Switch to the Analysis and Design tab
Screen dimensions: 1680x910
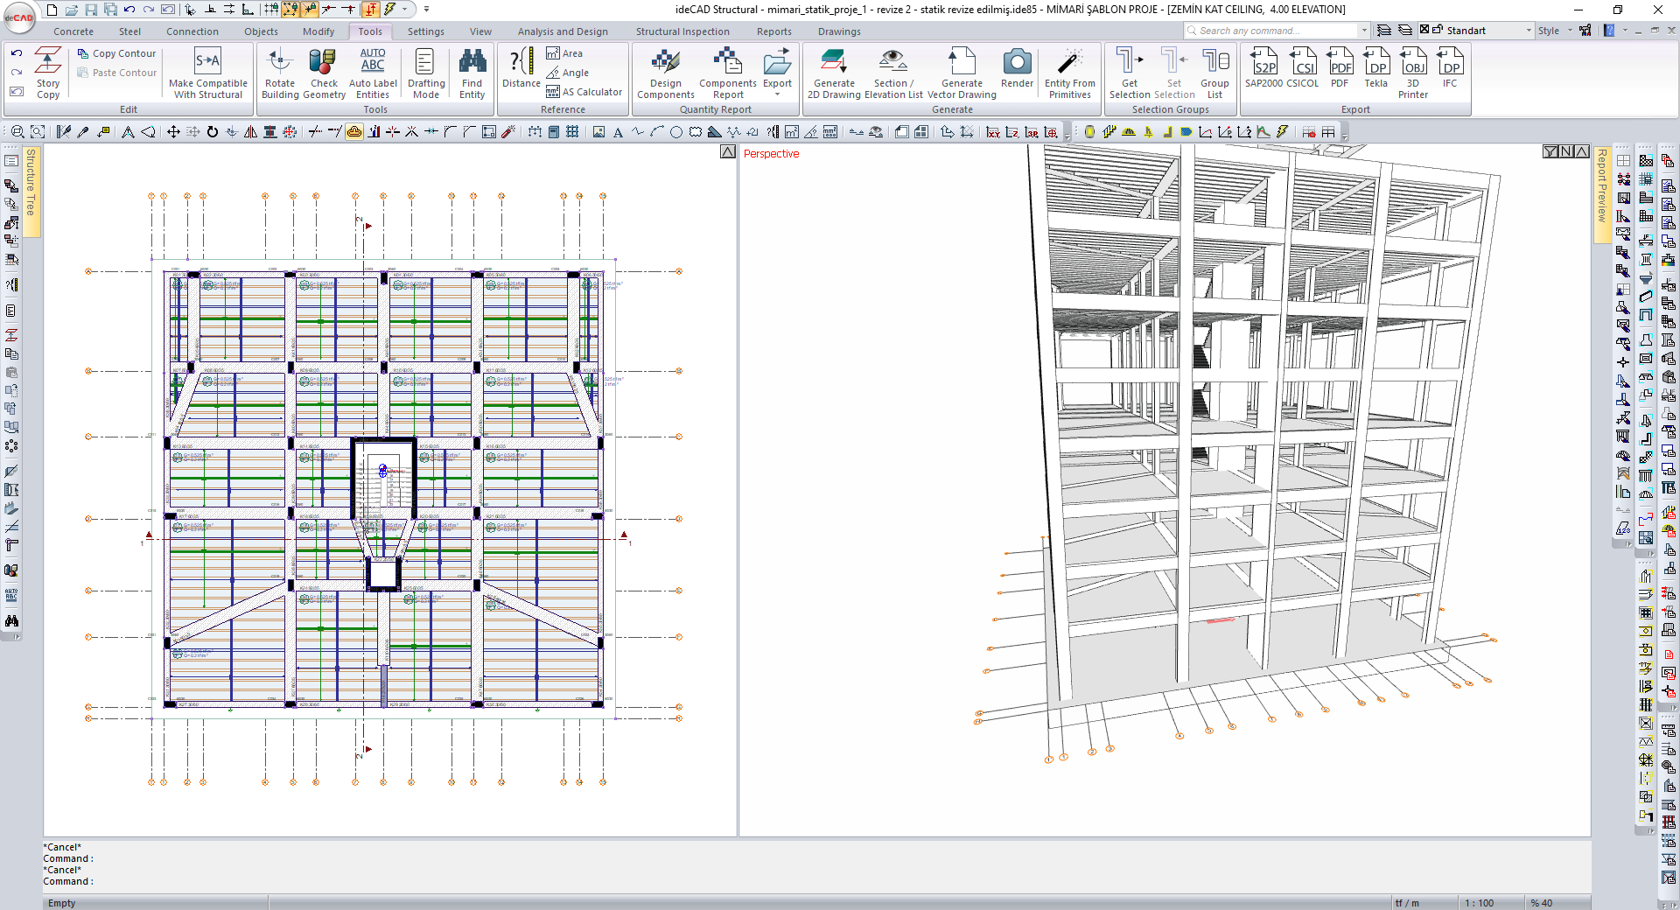[x=562, y=31]
